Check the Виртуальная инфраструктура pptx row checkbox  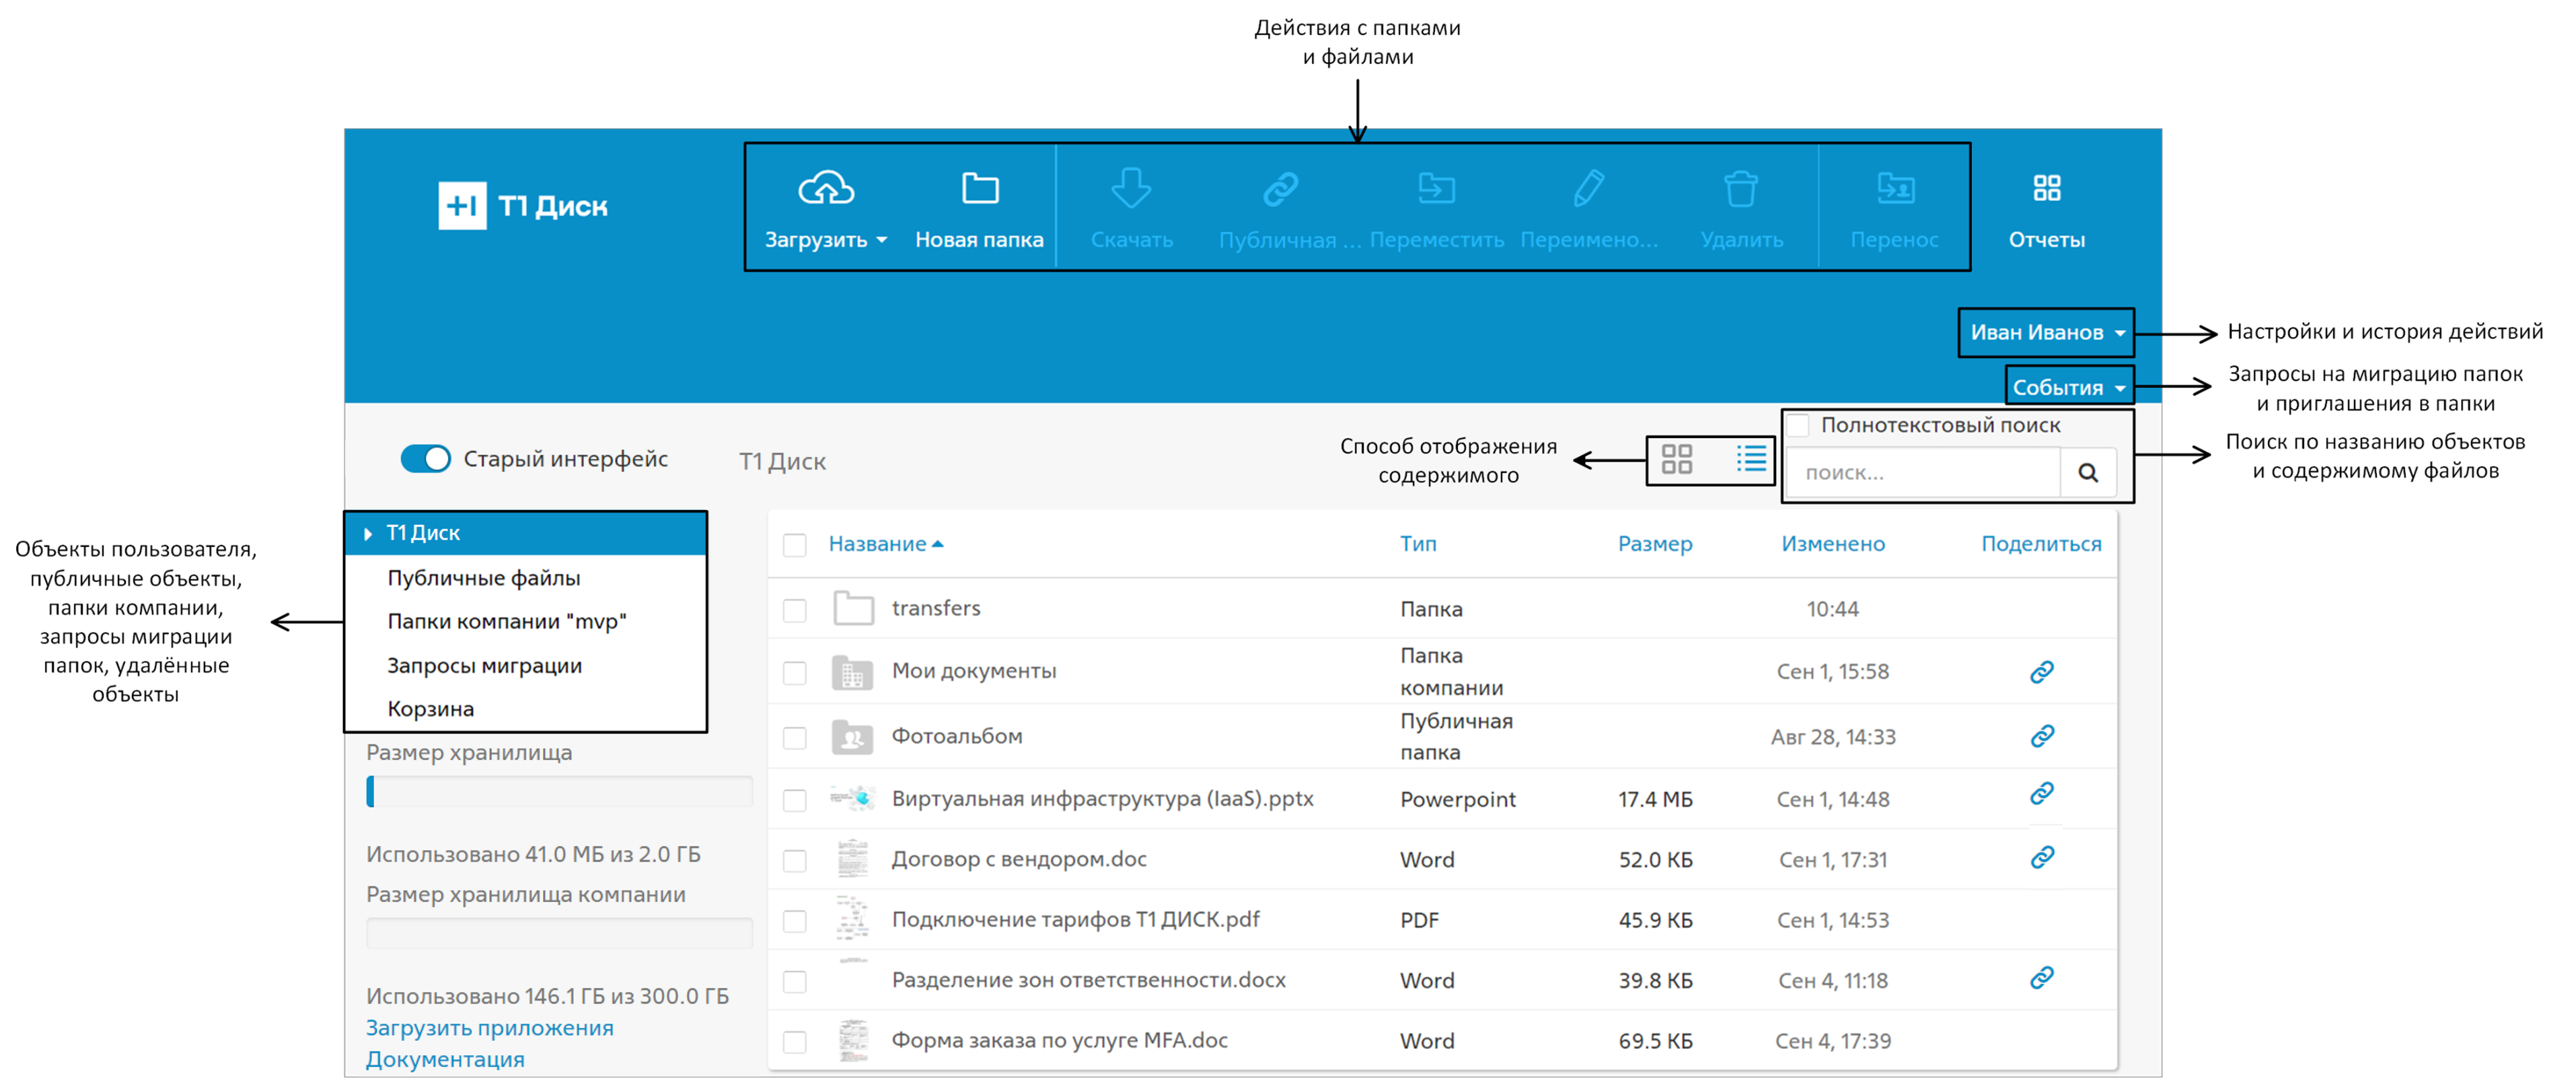pyautogui.click(x=795, y=800)
